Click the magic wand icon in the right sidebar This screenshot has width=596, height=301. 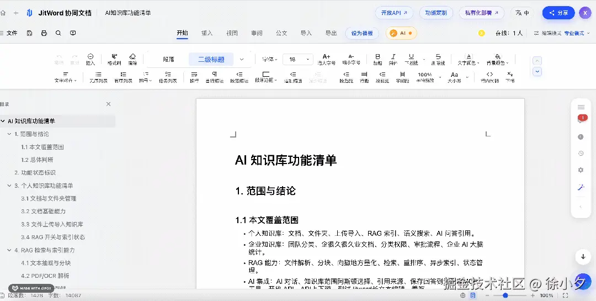[581, 187]
